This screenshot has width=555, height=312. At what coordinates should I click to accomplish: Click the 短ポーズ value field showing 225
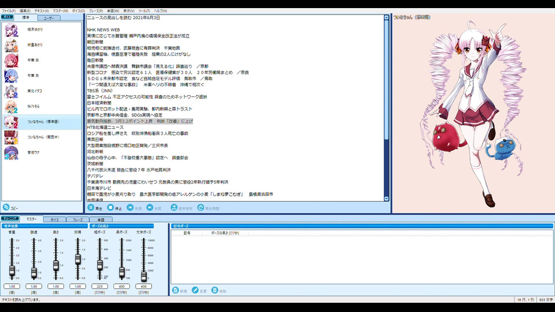click(99, 286)
